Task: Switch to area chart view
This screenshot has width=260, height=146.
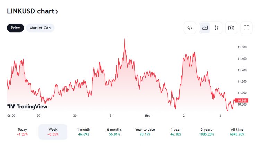Action: (205, 28)
